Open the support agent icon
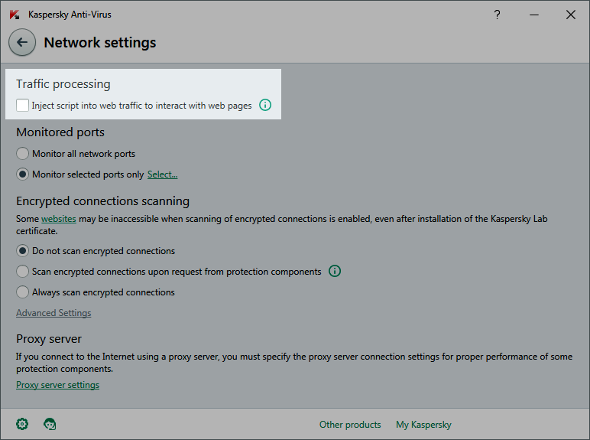 coord(50,424)
